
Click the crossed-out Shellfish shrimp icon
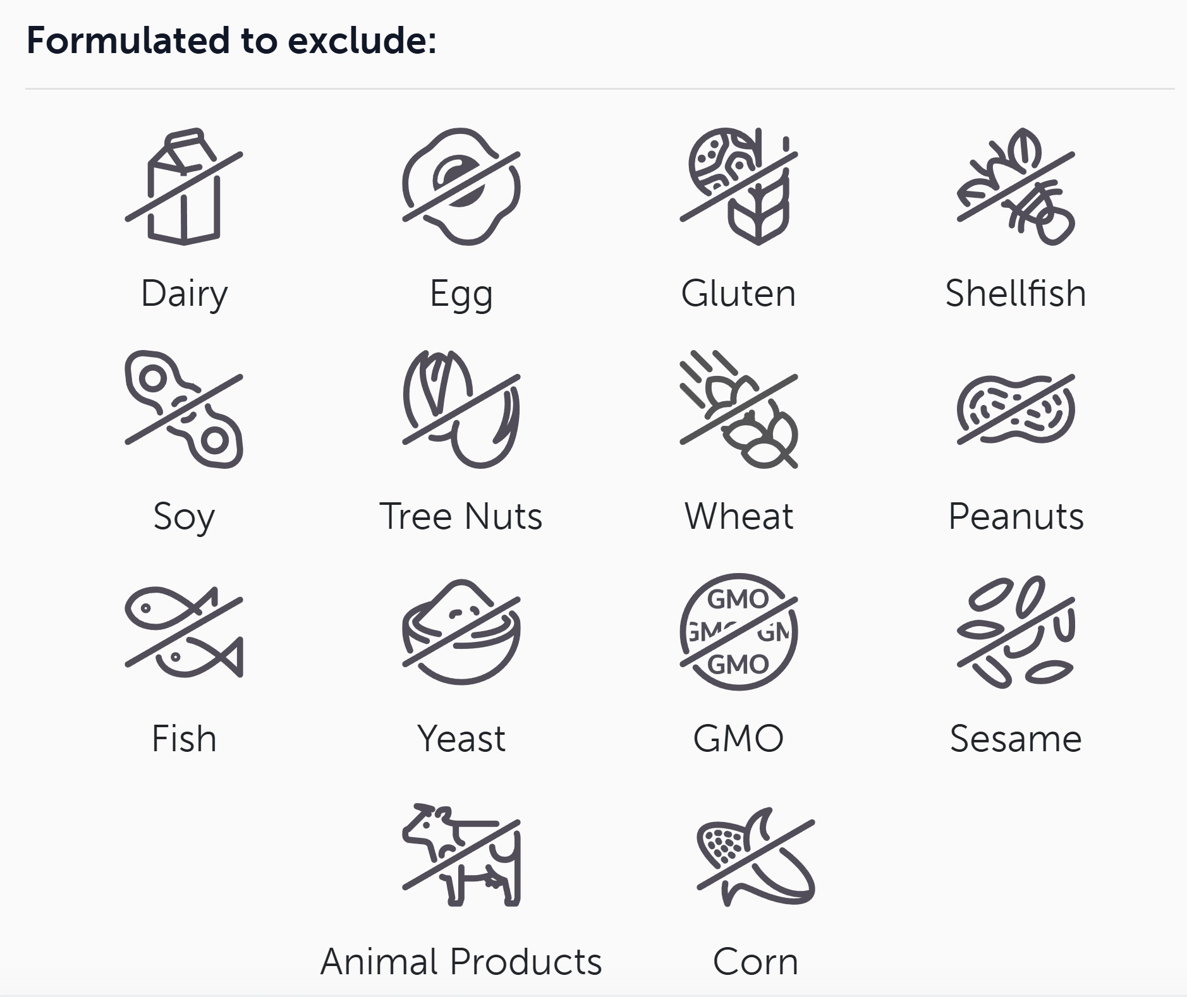click(x=1016, y=187)
